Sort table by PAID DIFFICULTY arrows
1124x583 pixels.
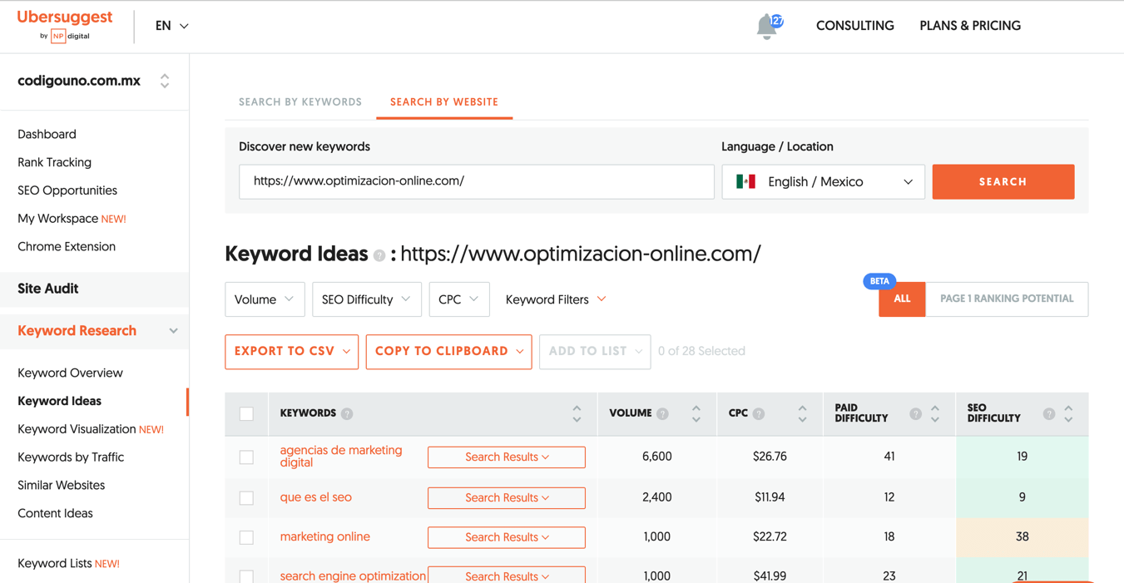click(935, 413)
